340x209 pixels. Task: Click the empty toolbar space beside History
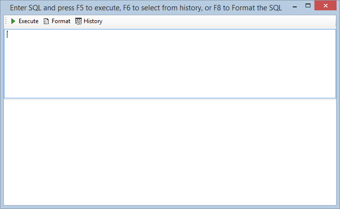[x=219, y=21]
